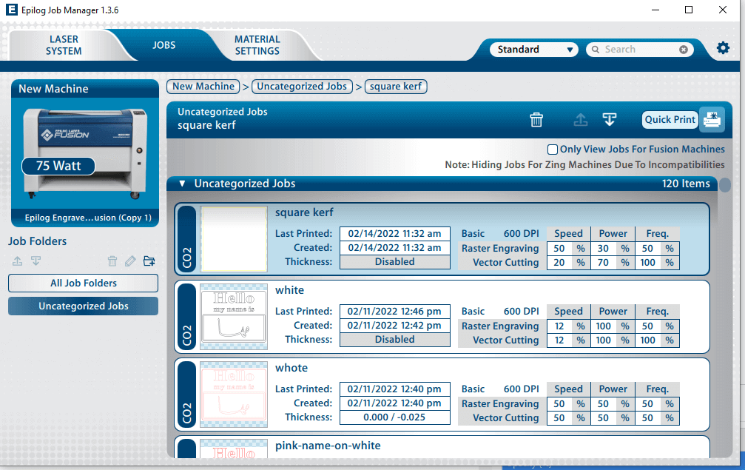Click the Hiding Jobs For Zing Machines note
This screenshot has height=470, width=745.
tap(584, 164)
